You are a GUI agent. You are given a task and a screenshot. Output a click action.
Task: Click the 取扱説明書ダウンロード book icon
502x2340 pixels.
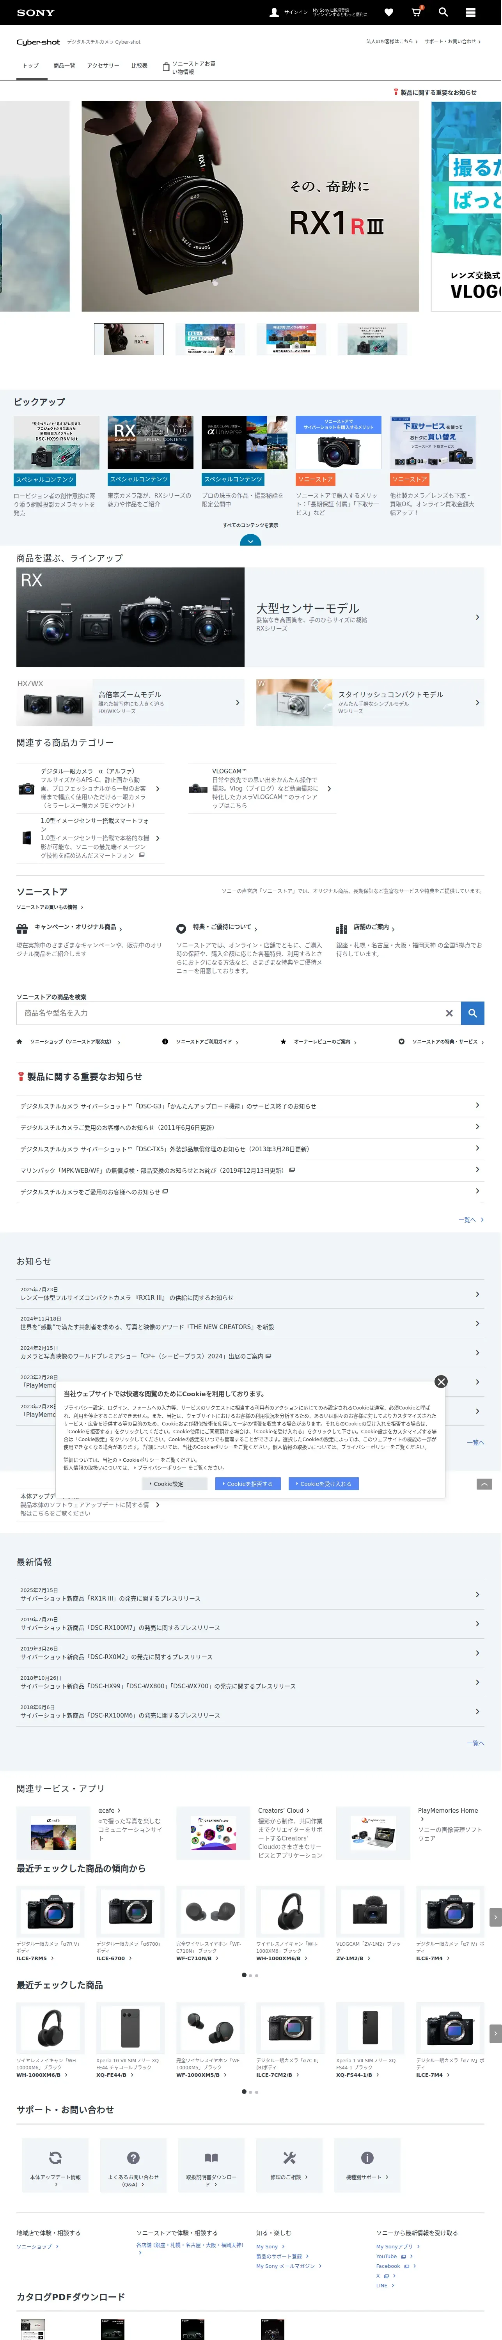click(x=211, y=2157)
